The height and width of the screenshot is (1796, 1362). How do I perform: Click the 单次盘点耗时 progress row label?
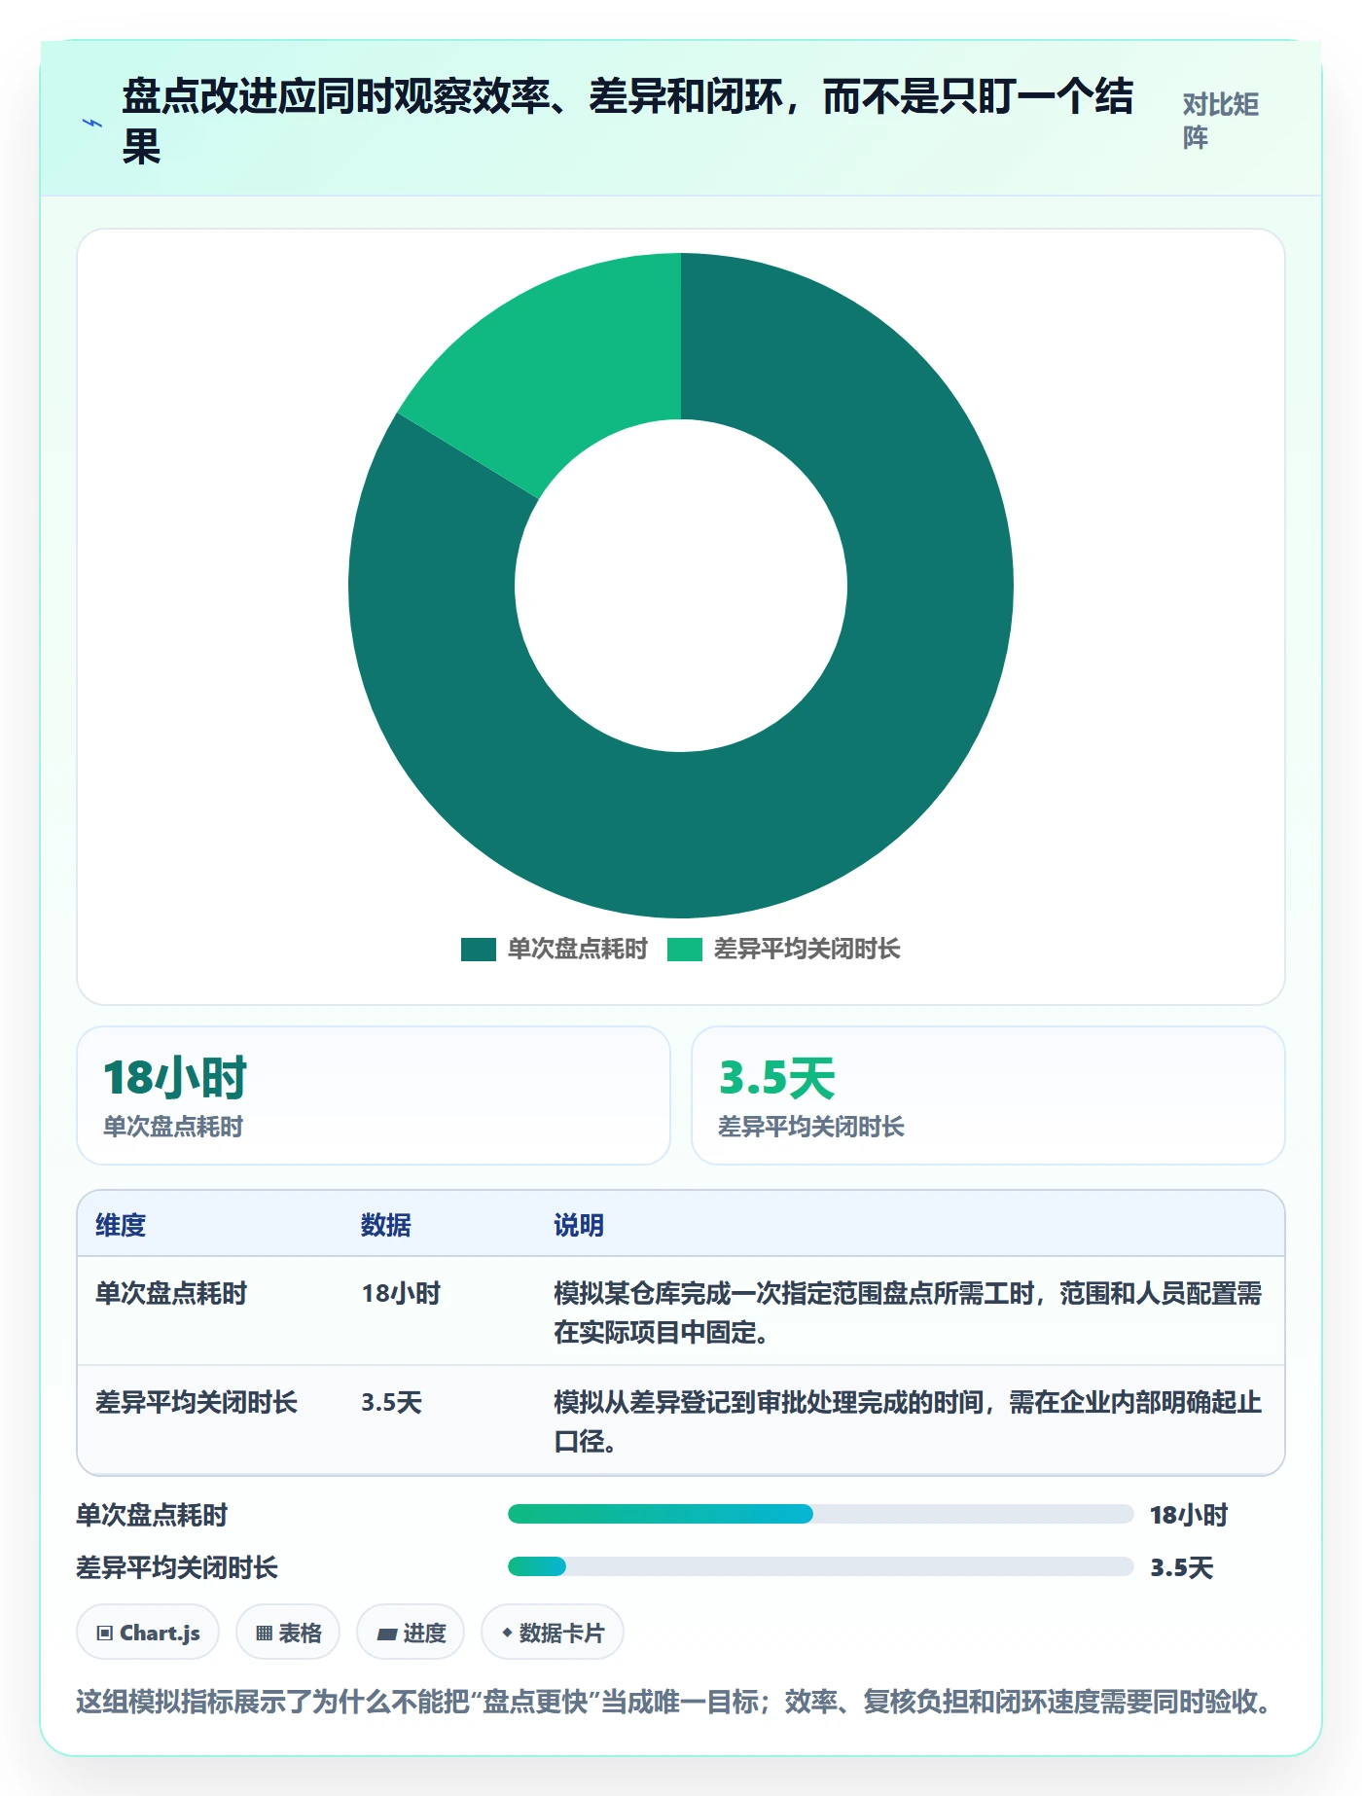tap(152, 1515)
